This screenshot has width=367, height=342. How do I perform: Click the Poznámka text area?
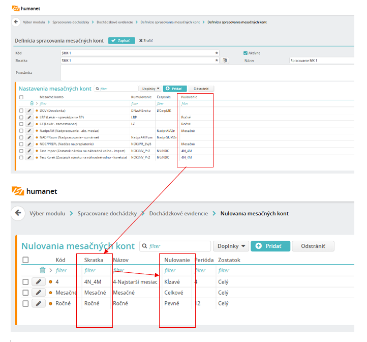[x=207, y=73]
